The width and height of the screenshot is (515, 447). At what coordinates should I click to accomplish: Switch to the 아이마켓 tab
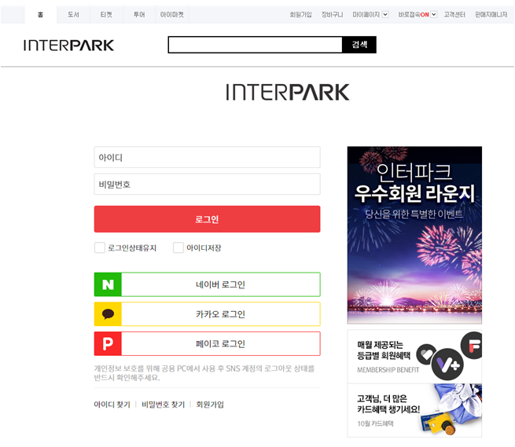click(171, 14)
